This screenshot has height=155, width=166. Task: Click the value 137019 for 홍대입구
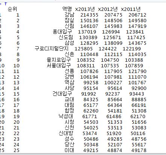(87, 32)
